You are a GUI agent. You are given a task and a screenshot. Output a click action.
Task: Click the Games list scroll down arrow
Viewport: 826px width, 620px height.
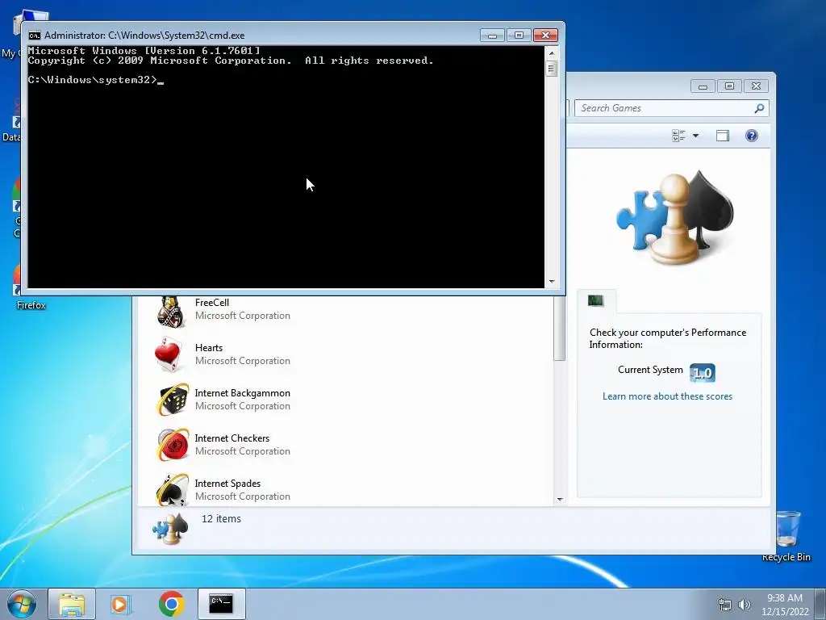pyautogui.click(x=560, y=499)
